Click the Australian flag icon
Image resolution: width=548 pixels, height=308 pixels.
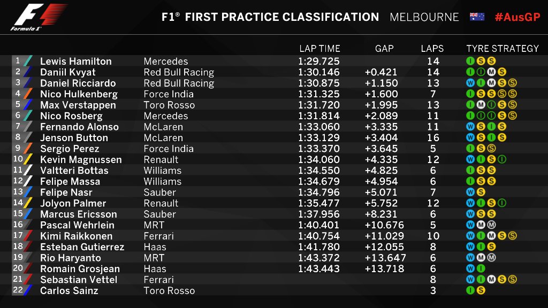[477, 17]
